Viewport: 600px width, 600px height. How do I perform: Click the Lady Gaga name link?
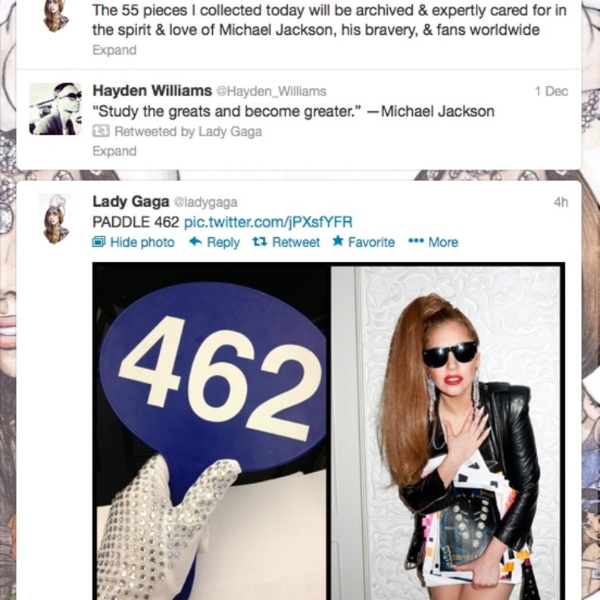(131, 202)
